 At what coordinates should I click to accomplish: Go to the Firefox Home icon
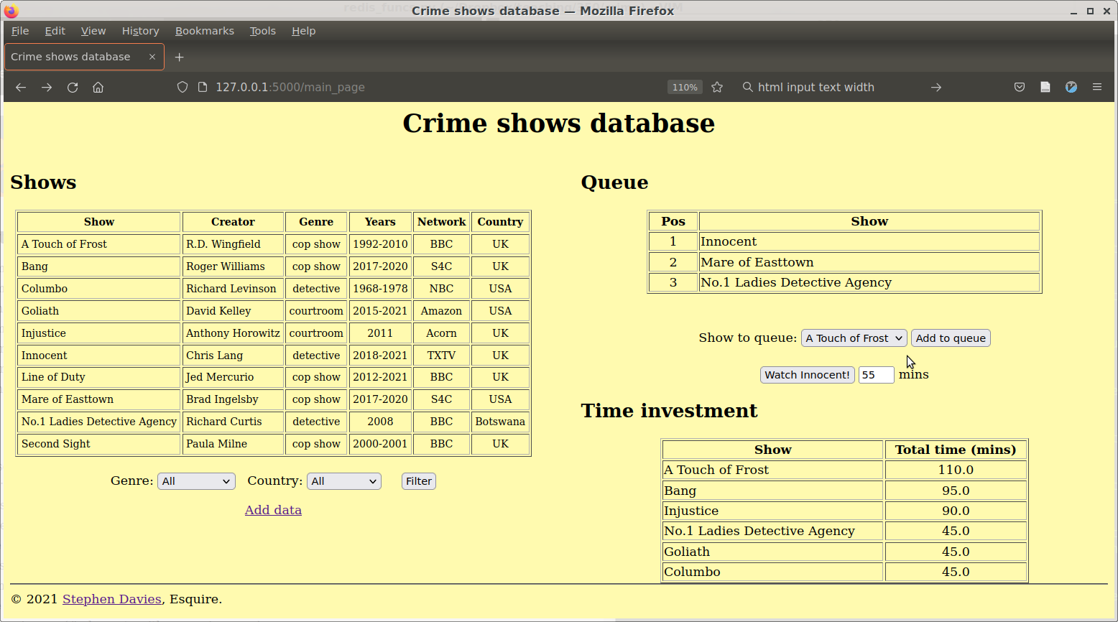click(x=98, y=87)
